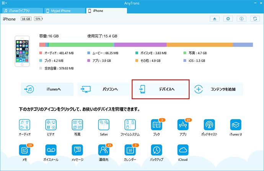Click the オーディオ red legend swatch
Screen dimensions: 264x171
coord(41,53)
